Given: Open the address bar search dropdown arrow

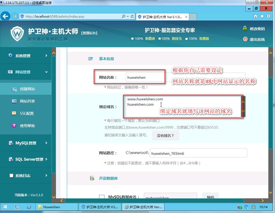Looking at the screenshot, I should point(128,16).
